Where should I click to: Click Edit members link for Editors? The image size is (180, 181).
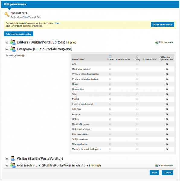click(166, 42)
